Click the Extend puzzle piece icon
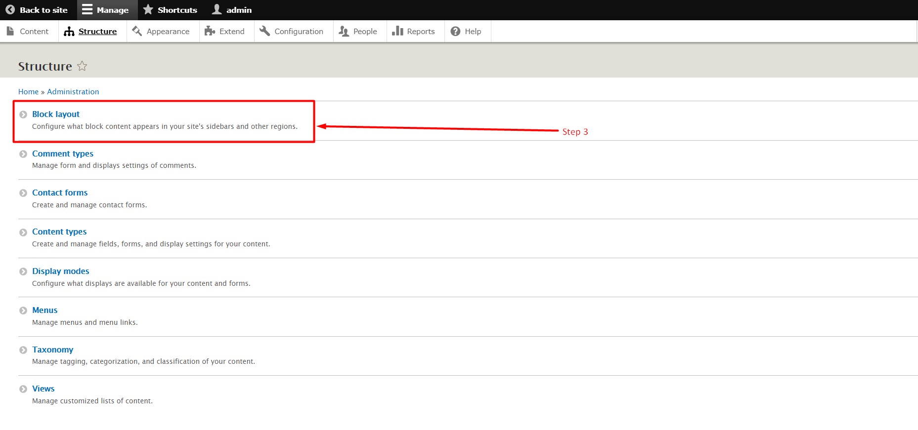 click(210, 31)
